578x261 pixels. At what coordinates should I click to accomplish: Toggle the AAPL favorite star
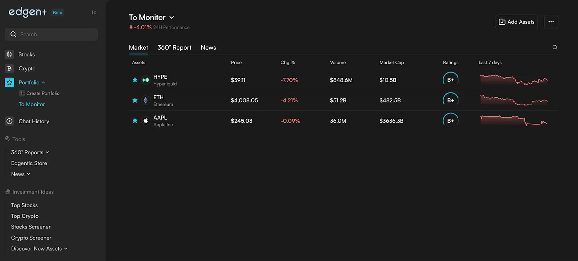click(x=135, y=121)
